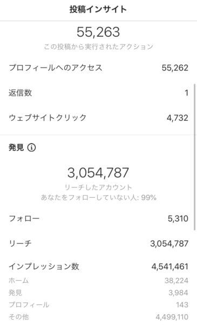Screen dimensions: 197x325
Task: Click the 発見 impressions source with 3,984
Action: (98, 292)
